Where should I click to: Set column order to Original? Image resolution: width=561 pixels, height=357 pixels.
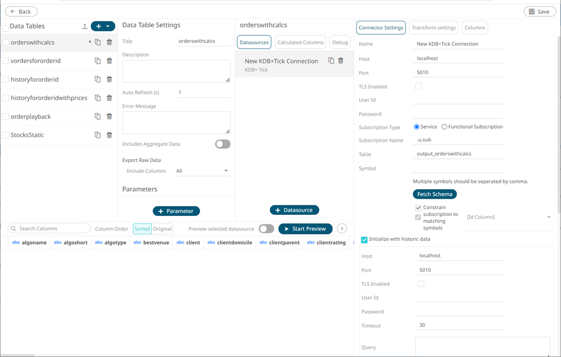[x=162, y=229]
